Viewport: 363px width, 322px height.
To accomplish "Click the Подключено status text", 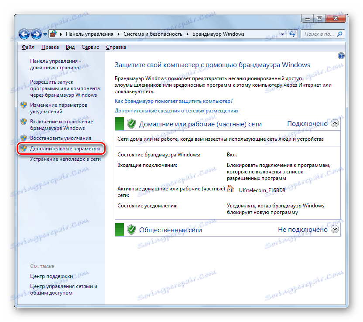I will (308, 124).
